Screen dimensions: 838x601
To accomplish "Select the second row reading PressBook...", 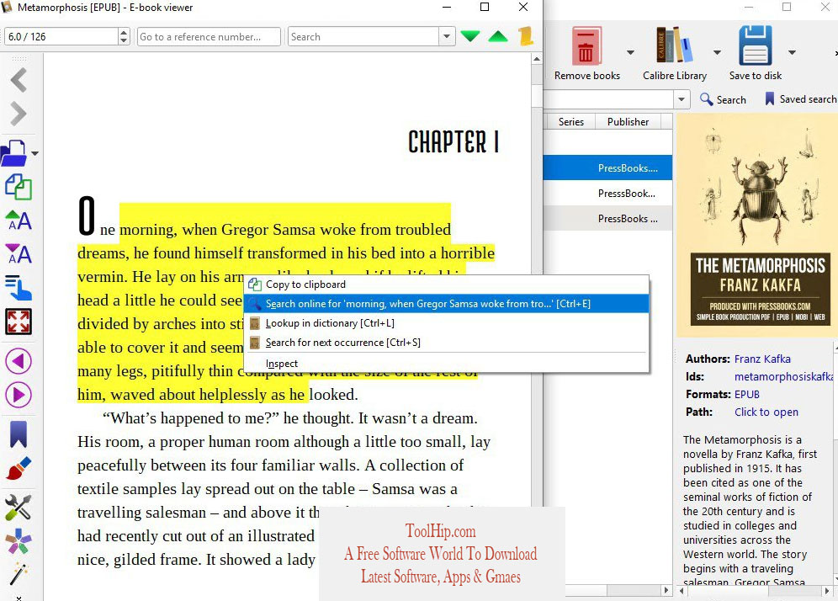I will pyautogui.click(x=607, y=193).
